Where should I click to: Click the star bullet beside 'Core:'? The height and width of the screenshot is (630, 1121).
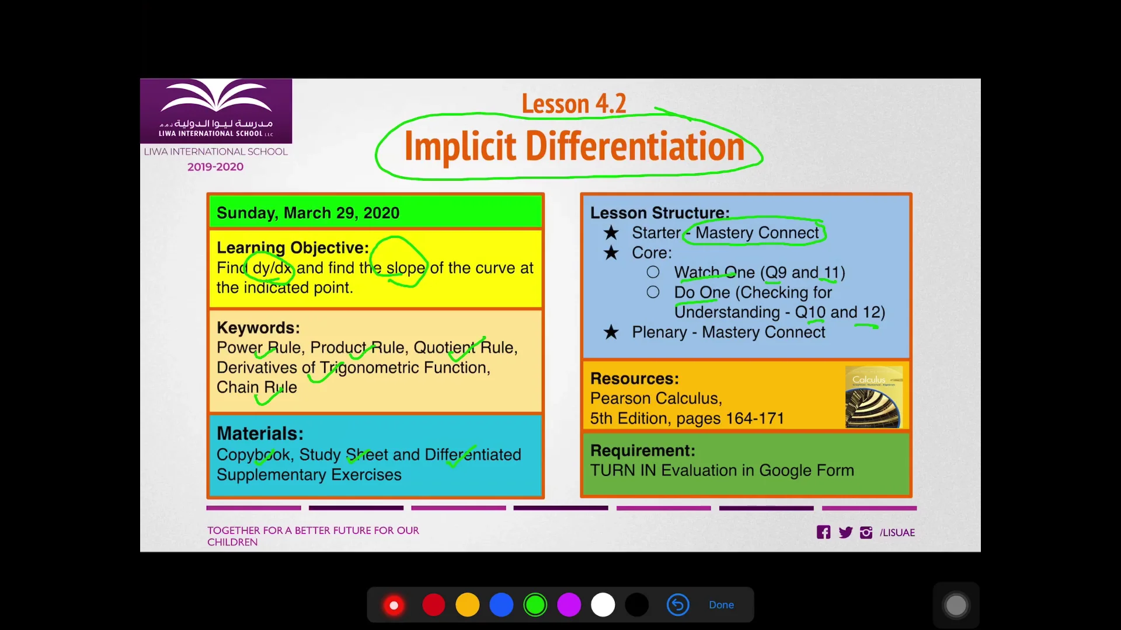coord(611,253)
